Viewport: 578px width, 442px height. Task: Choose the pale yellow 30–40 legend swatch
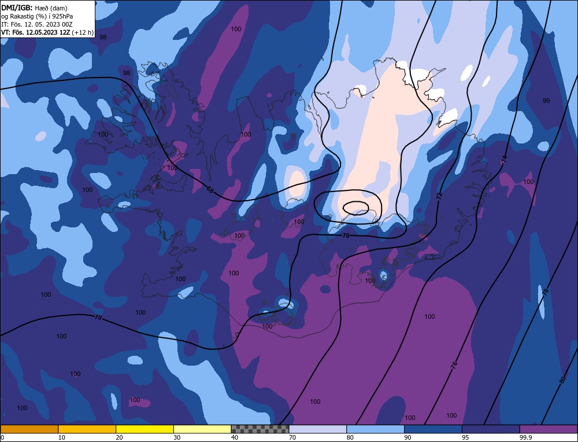[x=202, y=429]
